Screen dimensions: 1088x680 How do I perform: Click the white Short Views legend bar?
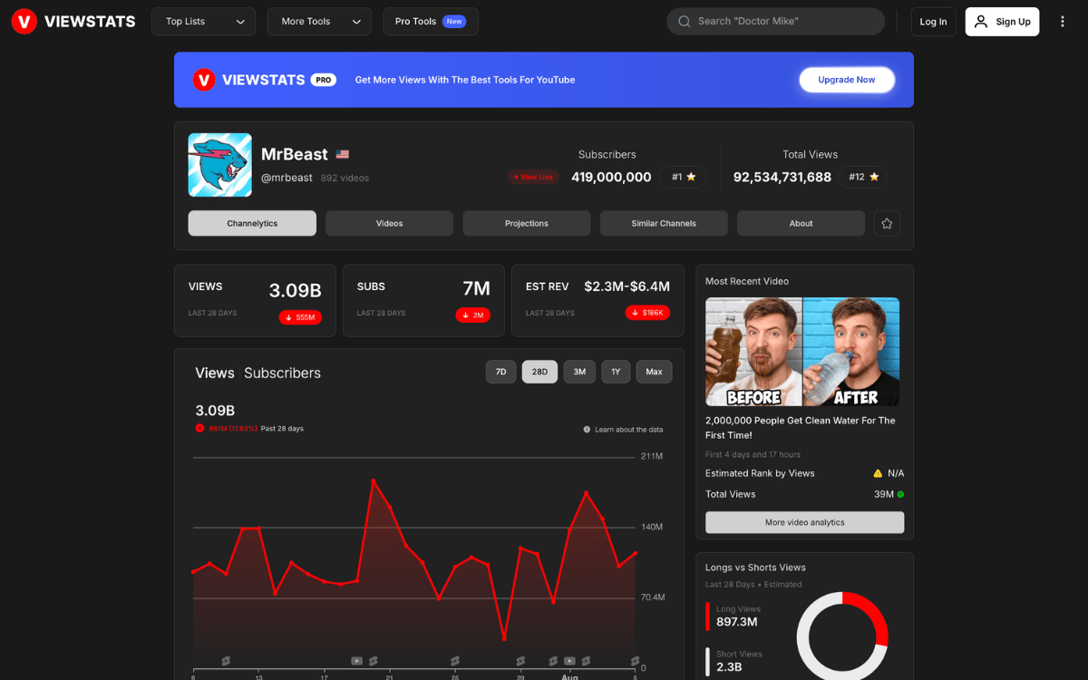707,661
